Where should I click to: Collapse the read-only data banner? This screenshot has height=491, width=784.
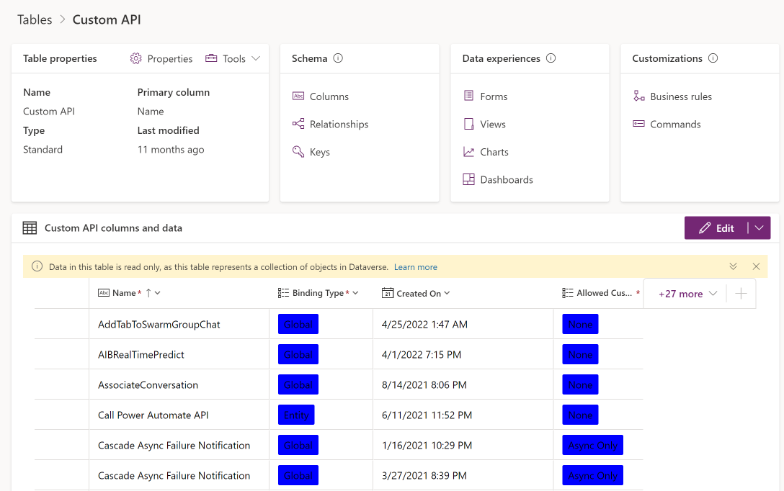[733, 266]
